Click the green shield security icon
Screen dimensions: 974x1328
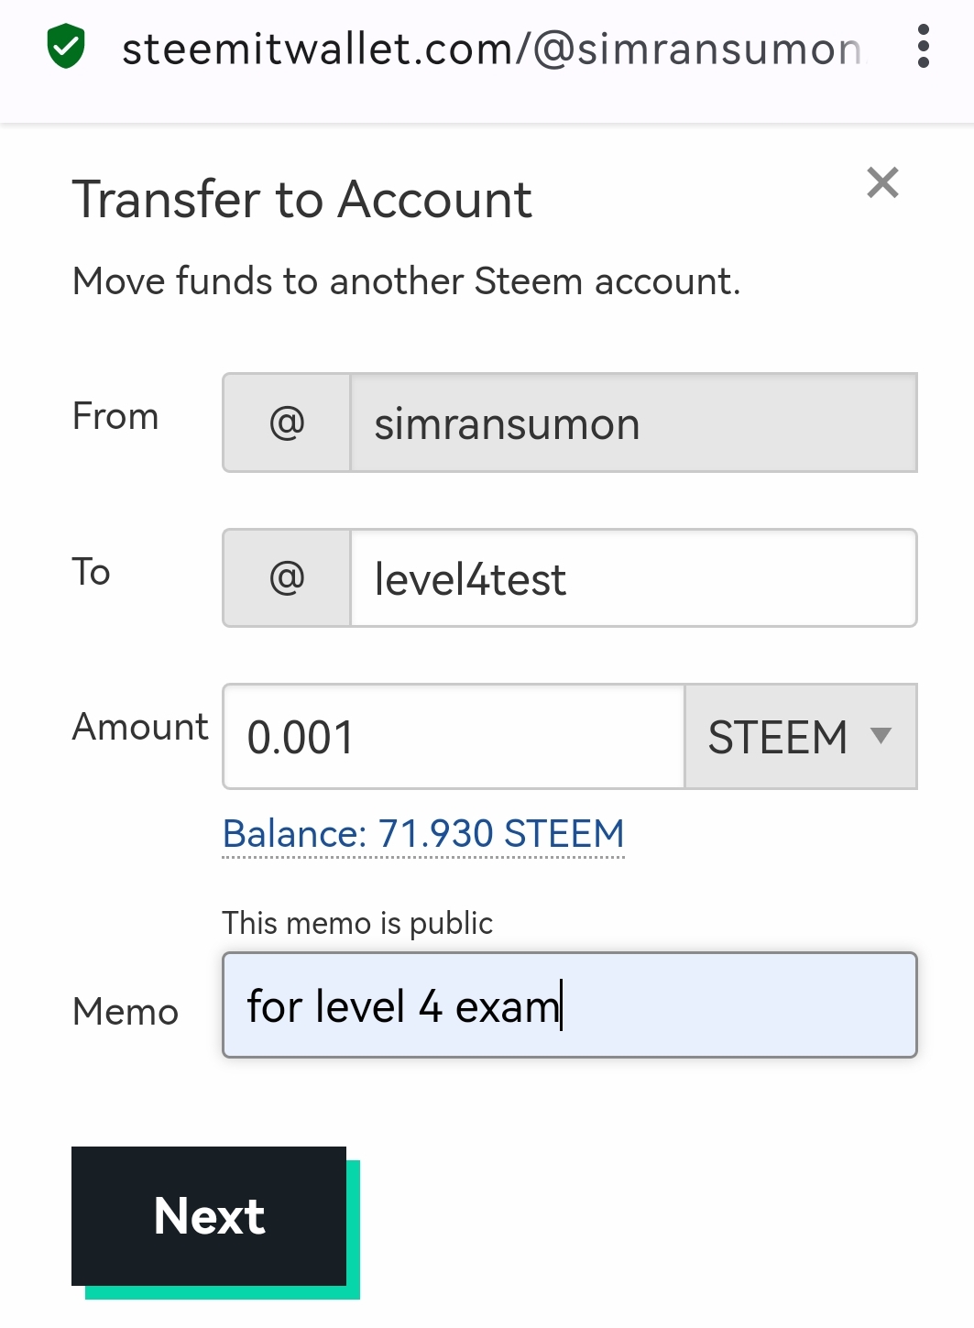coord(66,48)
